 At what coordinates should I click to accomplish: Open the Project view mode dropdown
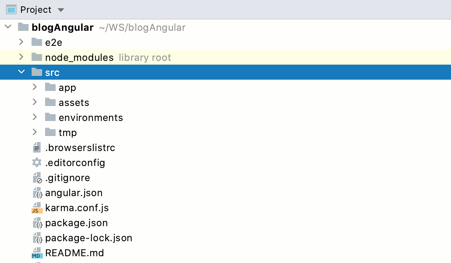(x=61, y=10)
